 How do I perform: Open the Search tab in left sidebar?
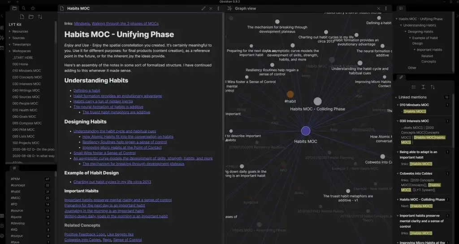coord(23,8)
